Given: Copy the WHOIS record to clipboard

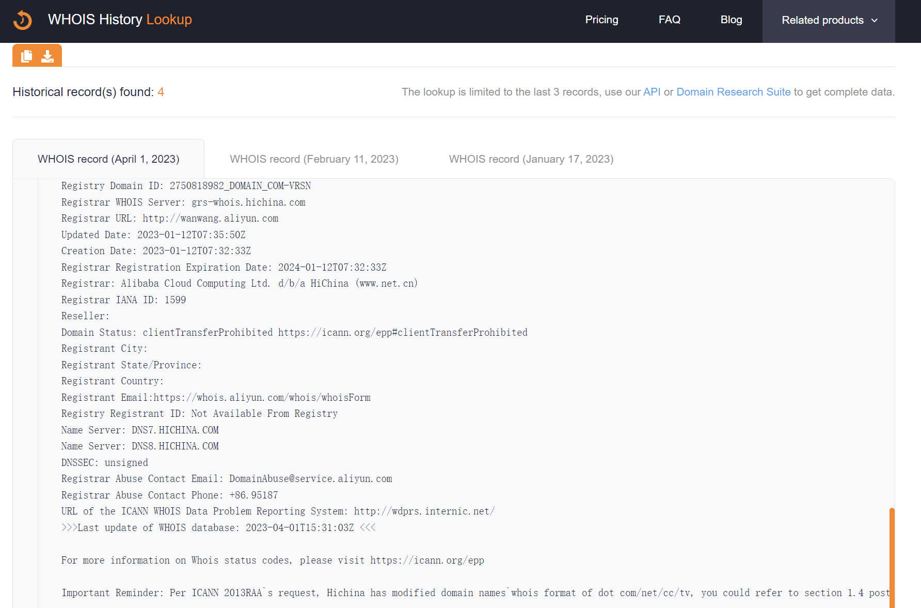Looking at the screenshot, I should (x=27, y=56).
